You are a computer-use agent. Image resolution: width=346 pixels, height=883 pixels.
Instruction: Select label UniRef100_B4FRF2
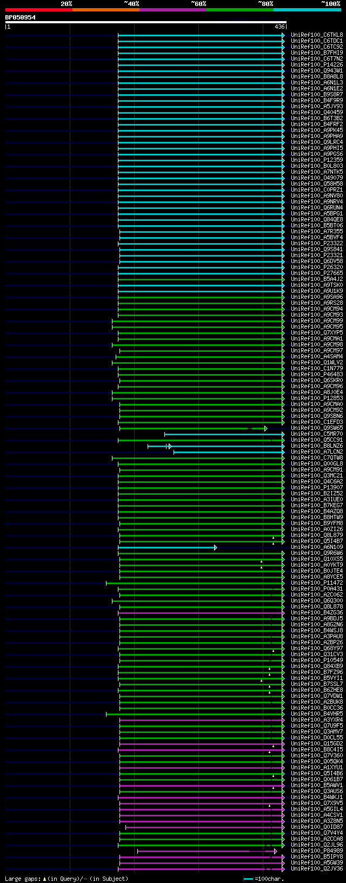tap(317, 125)
